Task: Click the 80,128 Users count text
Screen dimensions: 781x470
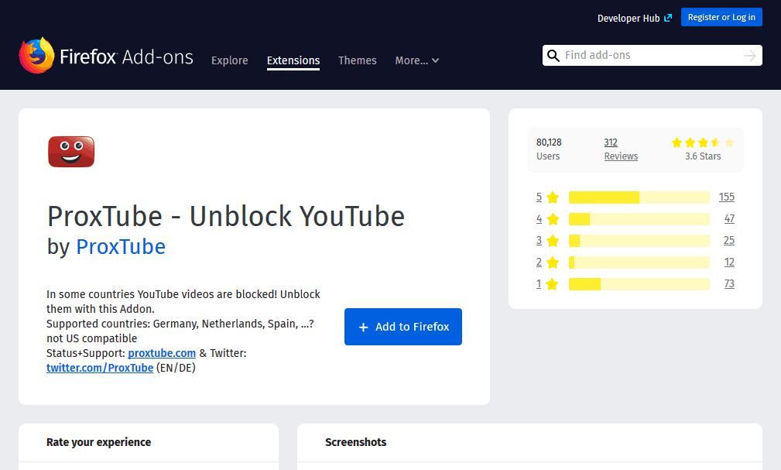Action: click(x=549, y=149)
